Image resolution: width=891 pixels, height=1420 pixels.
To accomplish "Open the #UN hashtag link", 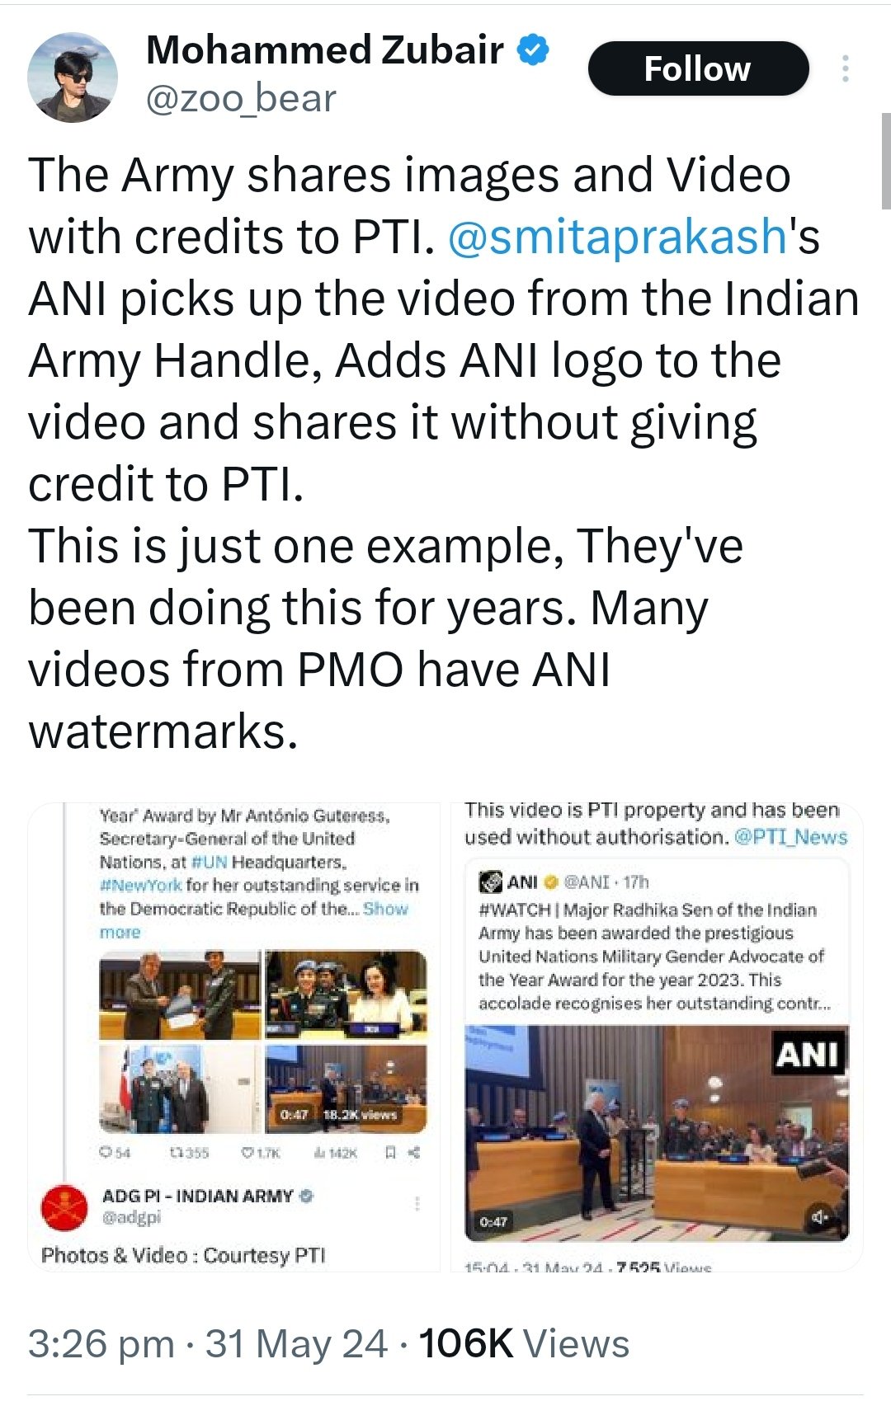I will (209, 862).
